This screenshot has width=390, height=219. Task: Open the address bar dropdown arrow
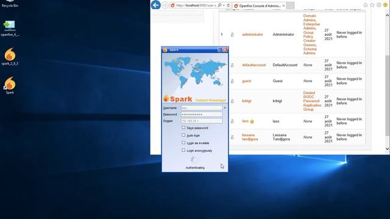[x=224, y=5]
